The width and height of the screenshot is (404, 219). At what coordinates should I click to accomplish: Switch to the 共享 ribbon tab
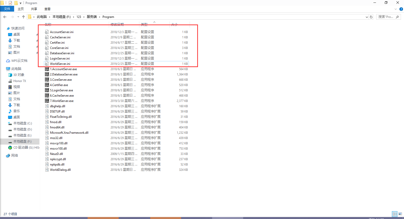[x=34, y=9]
